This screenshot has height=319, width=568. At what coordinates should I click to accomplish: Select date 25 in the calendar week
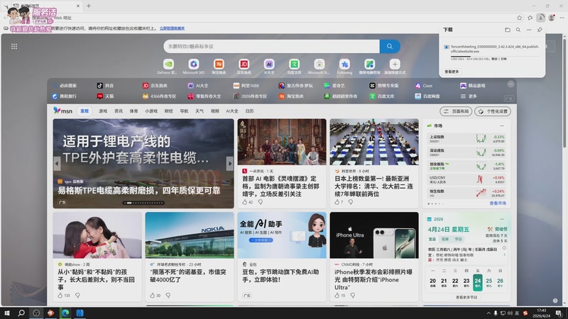coord(489,282)
